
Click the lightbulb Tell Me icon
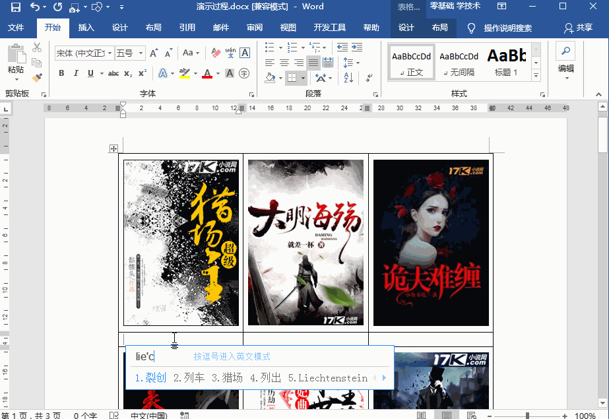pyautogui.click(x=471, y=28)
